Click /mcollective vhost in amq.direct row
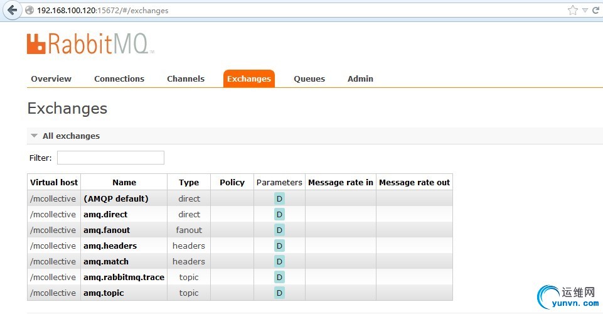Image resolution: width=603 pixels, height=314 pixels. tap(53, 215)
